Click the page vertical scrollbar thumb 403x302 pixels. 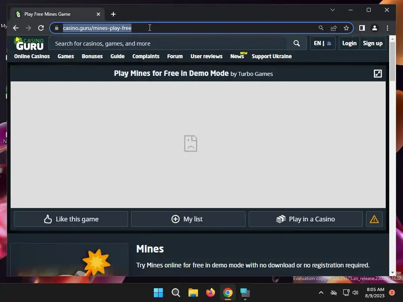392,61
